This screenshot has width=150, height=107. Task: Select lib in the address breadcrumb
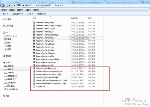(56, 5)
